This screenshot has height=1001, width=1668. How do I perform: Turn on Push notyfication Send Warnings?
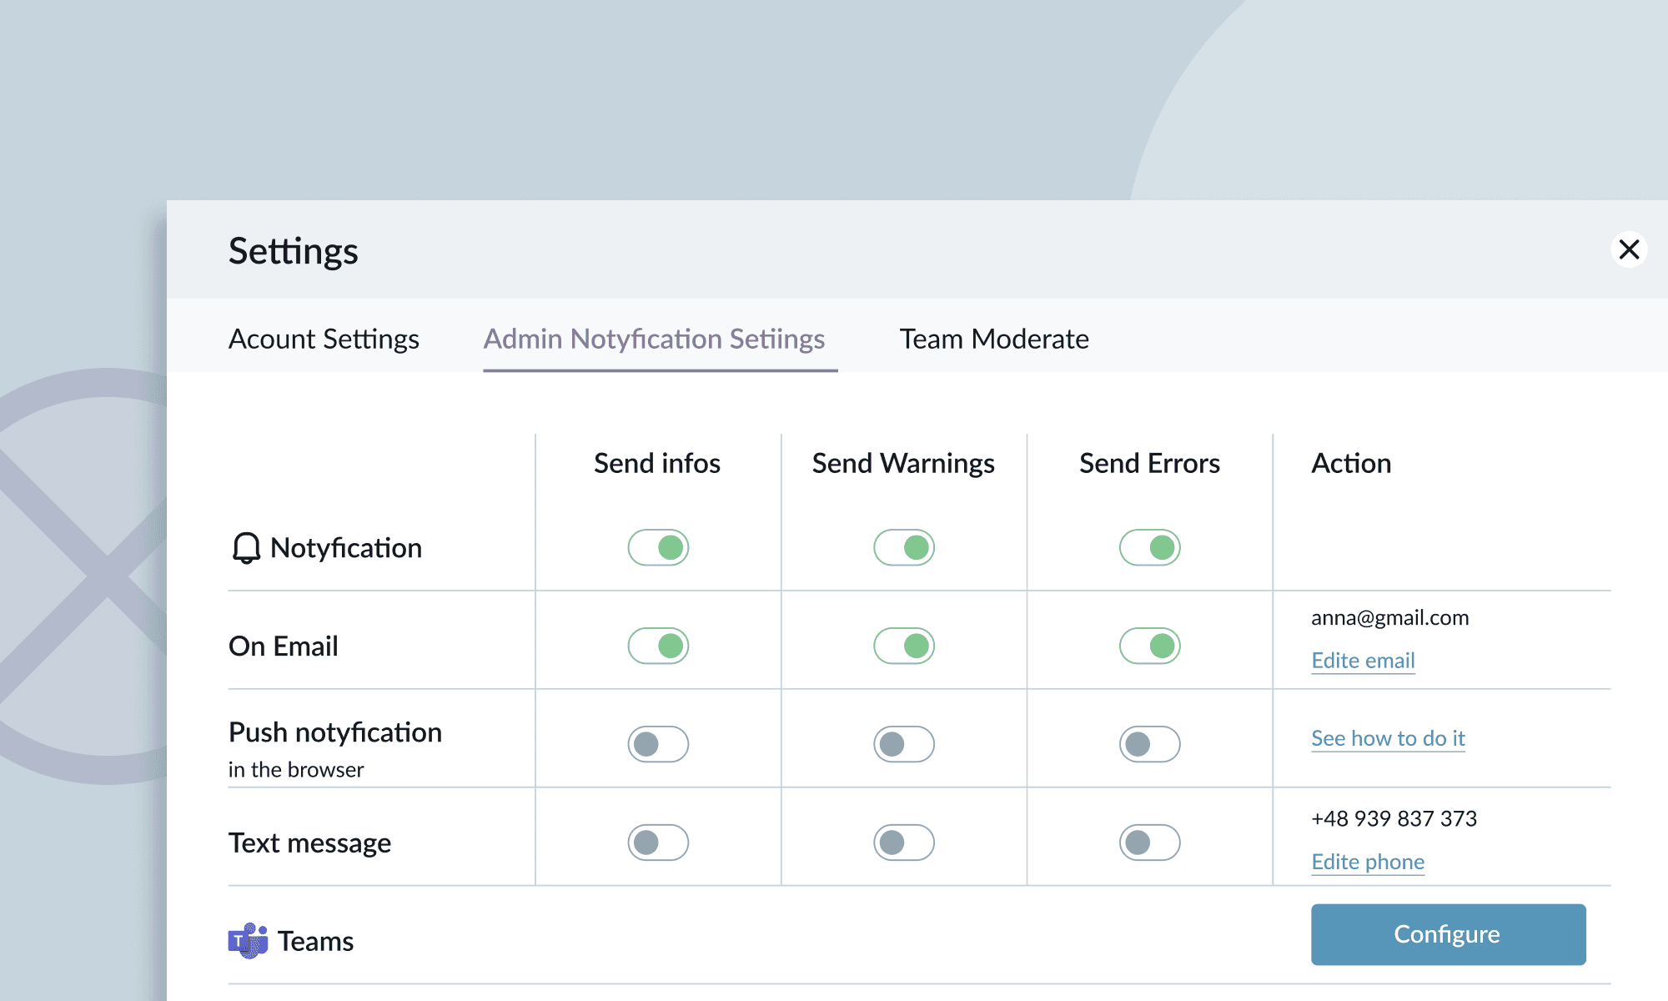pos(904,744)
